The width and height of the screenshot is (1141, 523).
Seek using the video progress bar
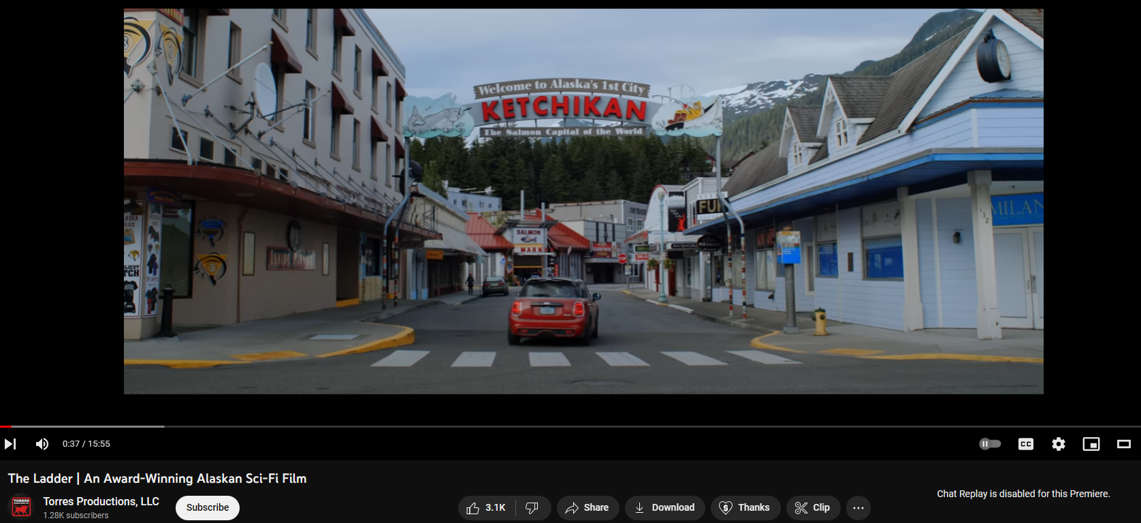(570, 426)
